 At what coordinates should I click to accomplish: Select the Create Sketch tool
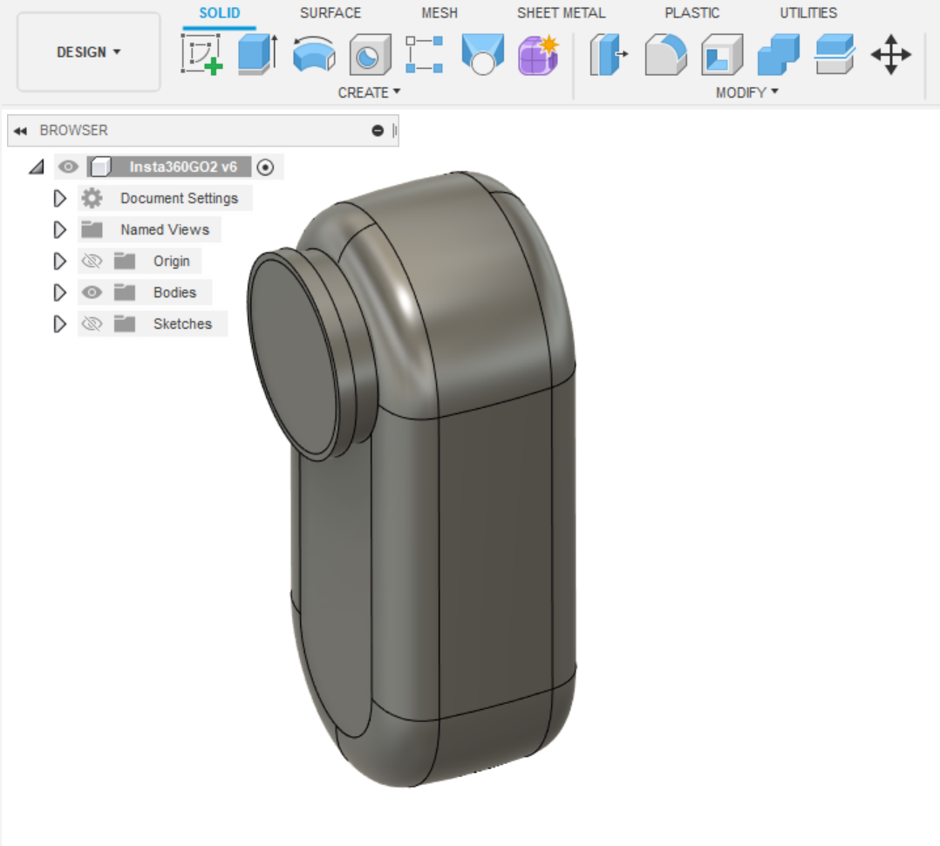(x=201, y=54)
